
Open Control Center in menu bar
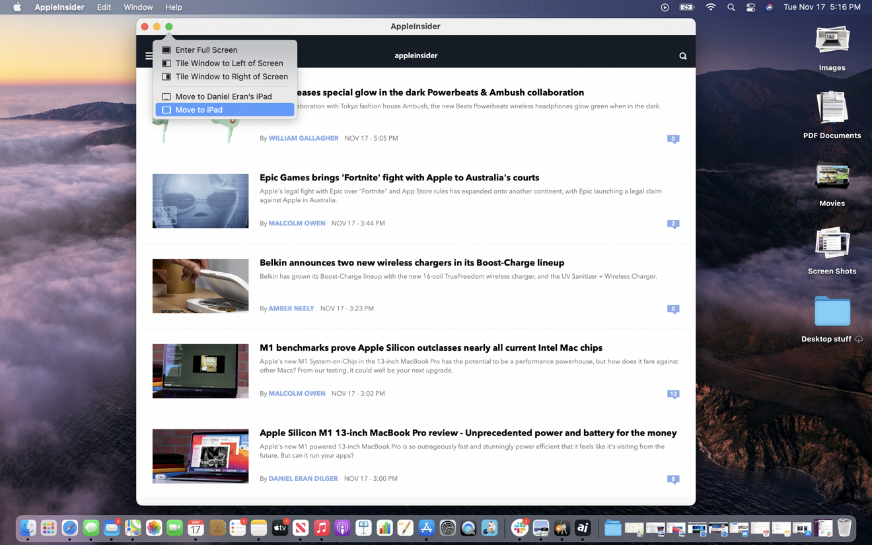click(x=750, y=7)
